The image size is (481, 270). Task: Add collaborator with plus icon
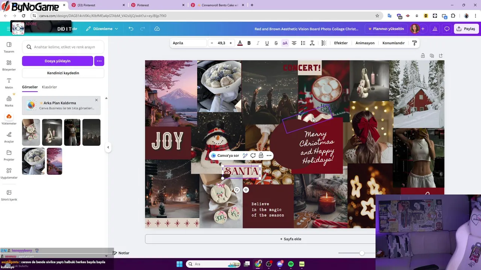point(423,29)
